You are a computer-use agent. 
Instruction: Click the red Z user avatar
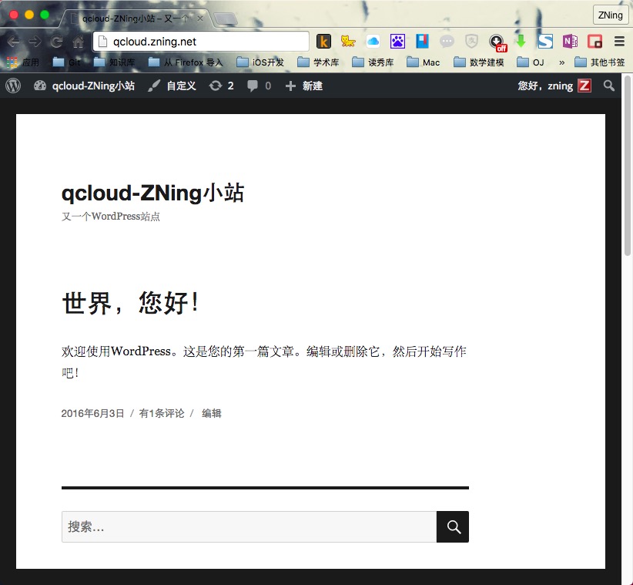tap(584, 86)
